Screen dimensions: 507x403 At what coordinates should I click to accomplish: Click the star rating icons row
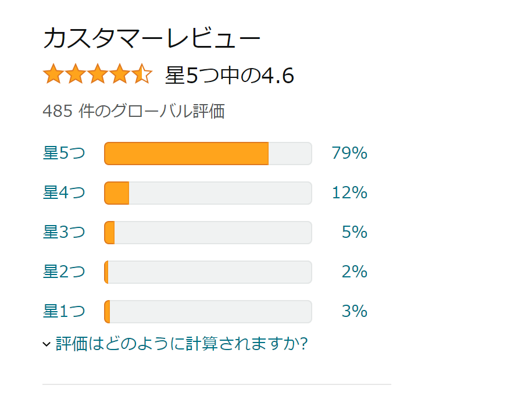tap(98, 75)
